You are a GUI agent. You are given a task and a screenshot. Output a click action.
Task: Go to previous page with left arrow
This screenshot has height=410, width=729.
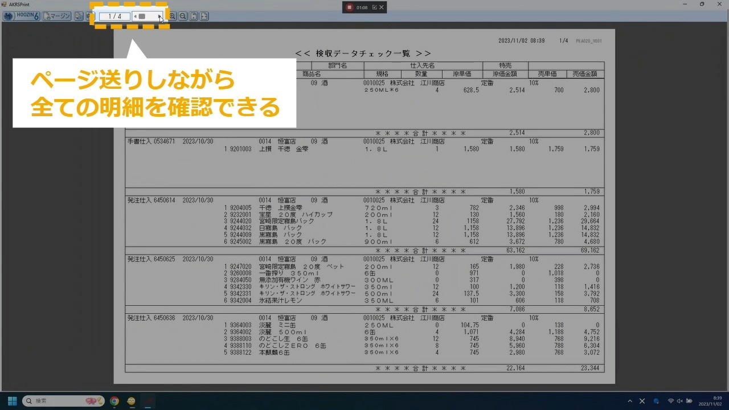pos(135,17)
